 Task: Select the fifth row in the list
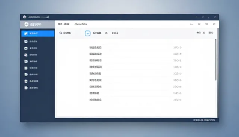pos(135,73)
